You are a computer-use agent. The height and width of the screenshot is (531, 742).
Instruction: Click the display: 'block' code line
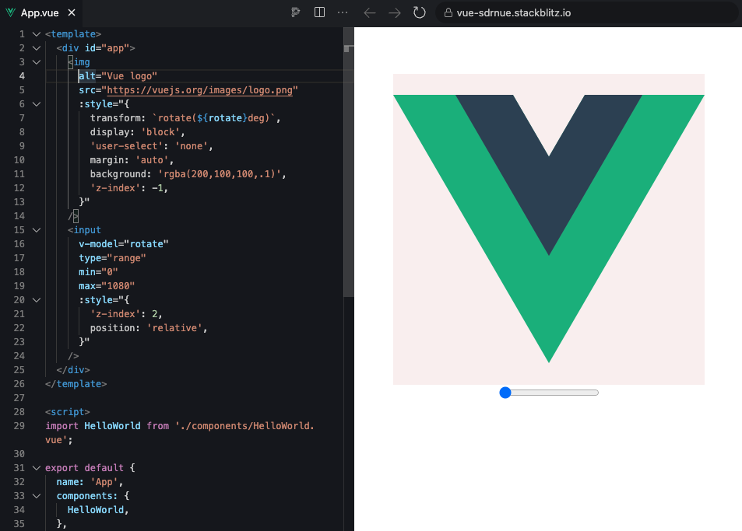click(137, 132)
